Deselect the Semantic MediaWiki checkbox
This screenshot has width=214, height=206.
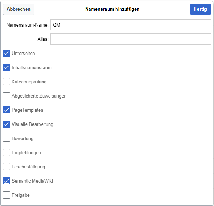tap(6, 181)
